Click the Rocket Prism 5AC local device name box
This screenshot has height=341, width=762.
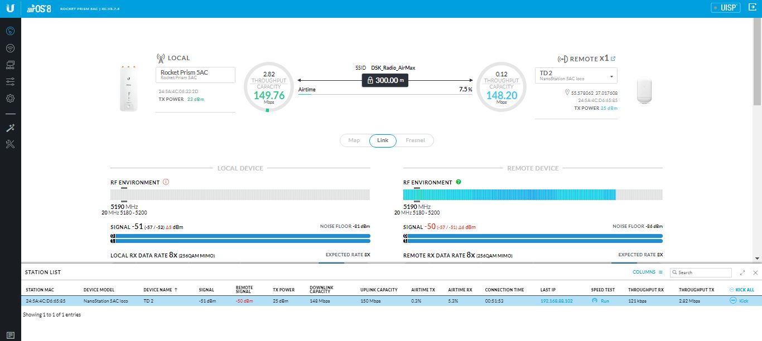[195, 75]
